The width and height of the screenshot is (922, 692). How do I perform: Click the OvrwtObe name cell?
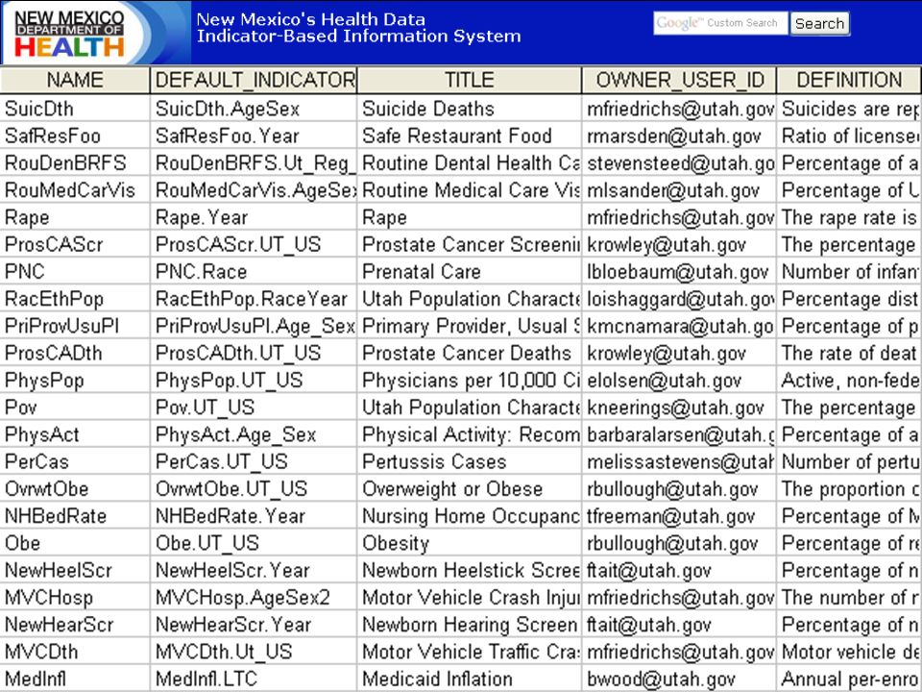[x=75, y=489]
